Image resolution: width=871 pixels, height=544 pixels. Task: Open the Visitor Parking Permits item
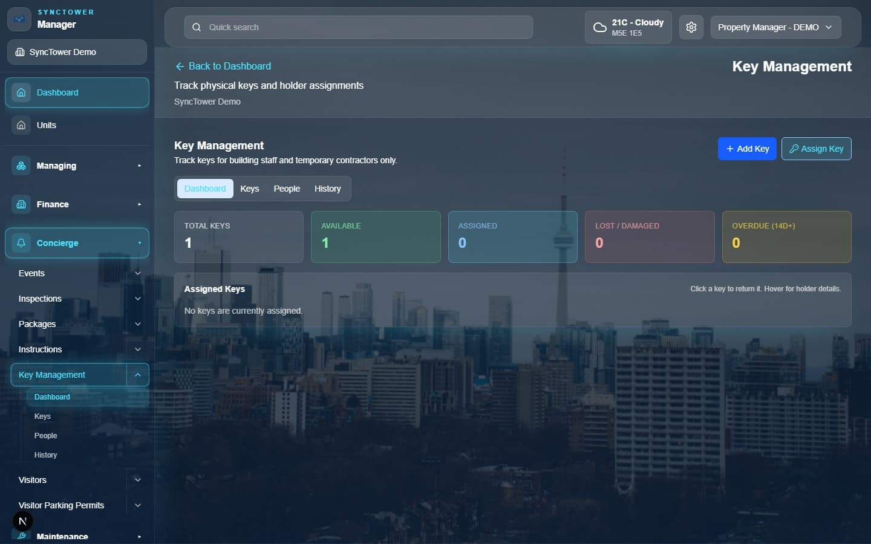[61, 505]
